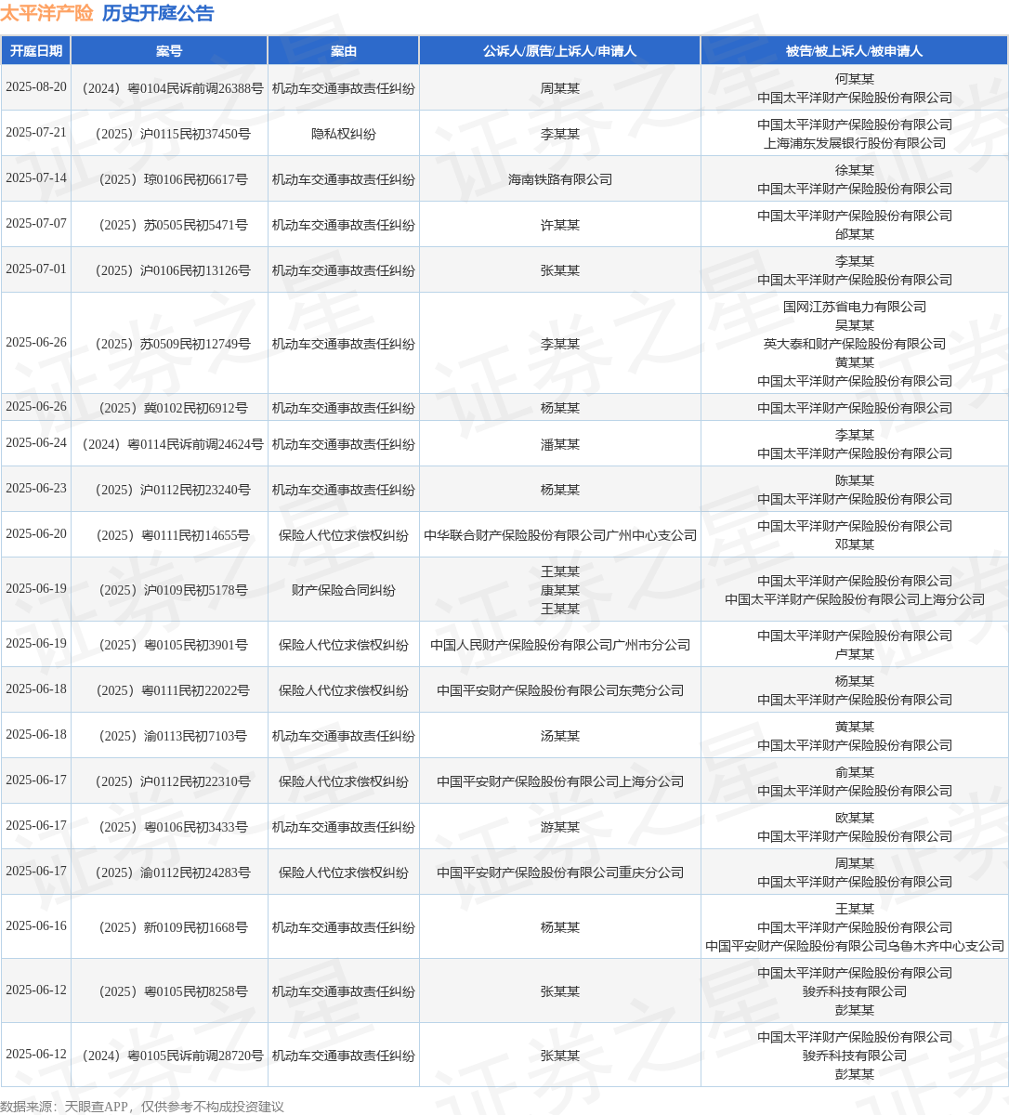
Task: Click case number (2025)冀0102民初6912号
Action: click(169, 408)
